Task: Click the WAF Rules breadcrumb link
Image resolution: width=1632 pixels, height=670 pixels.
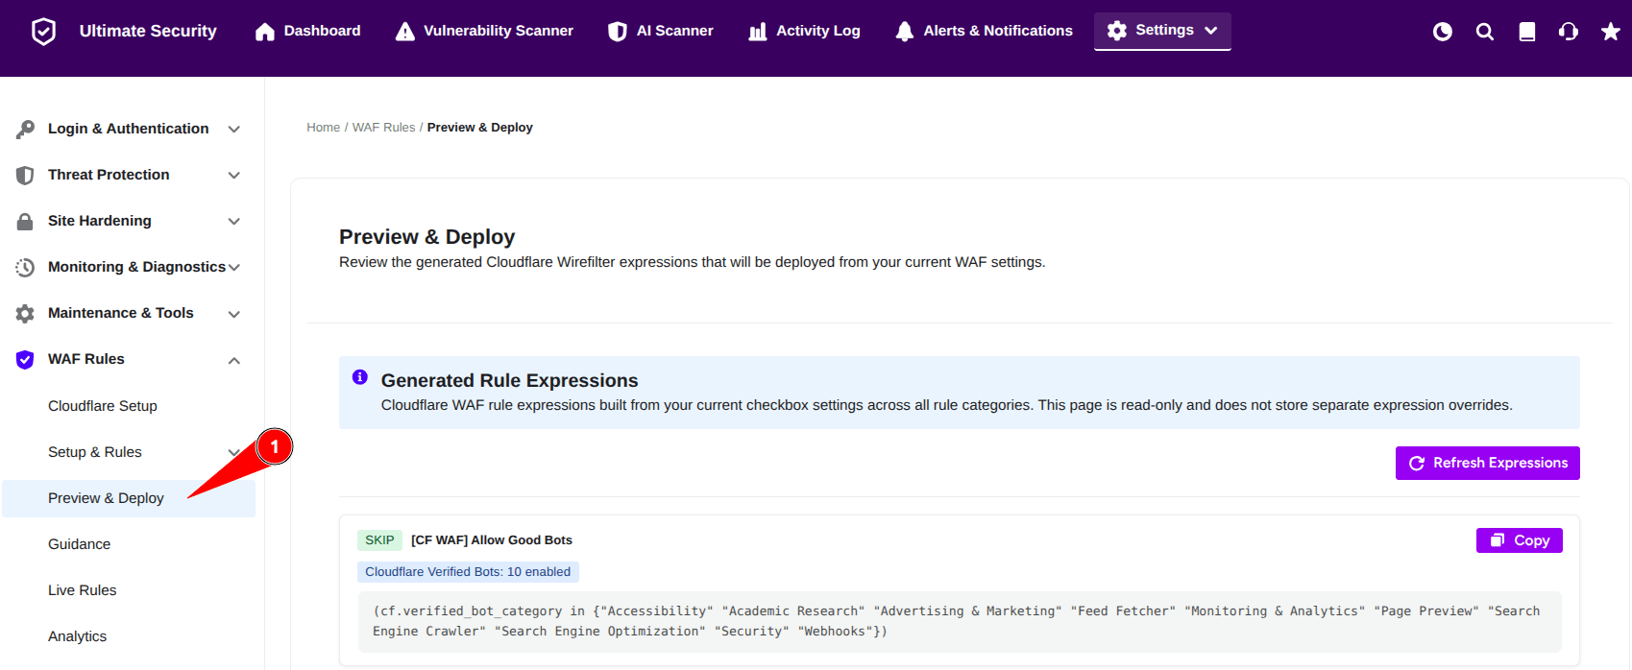Action: pyautogui.click(x=384, y=128)
